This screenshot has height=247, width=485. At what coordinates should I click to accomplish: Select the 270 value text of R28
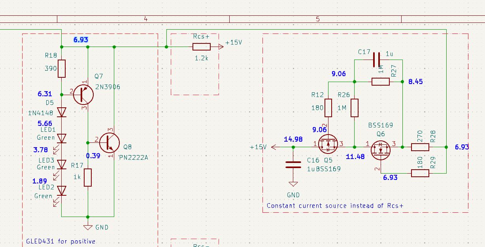[420, 137]
